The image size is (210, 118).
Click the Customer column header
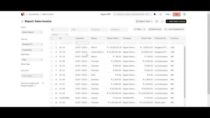(79, 38)
